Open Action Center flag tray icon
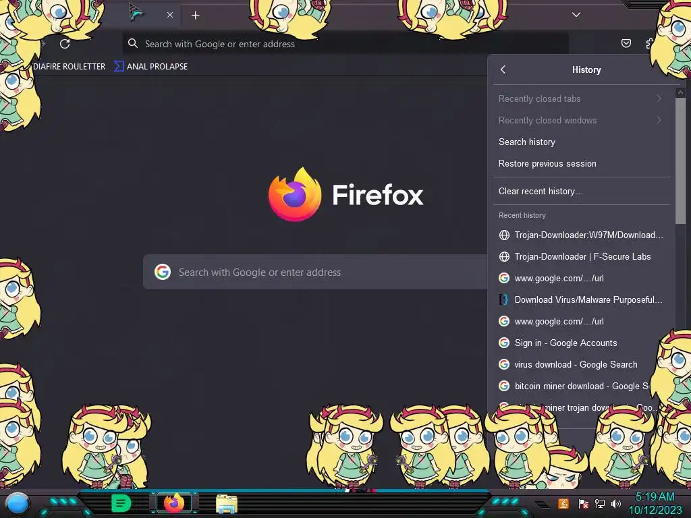This screenshot has height=518, width=691. [584, 503]
